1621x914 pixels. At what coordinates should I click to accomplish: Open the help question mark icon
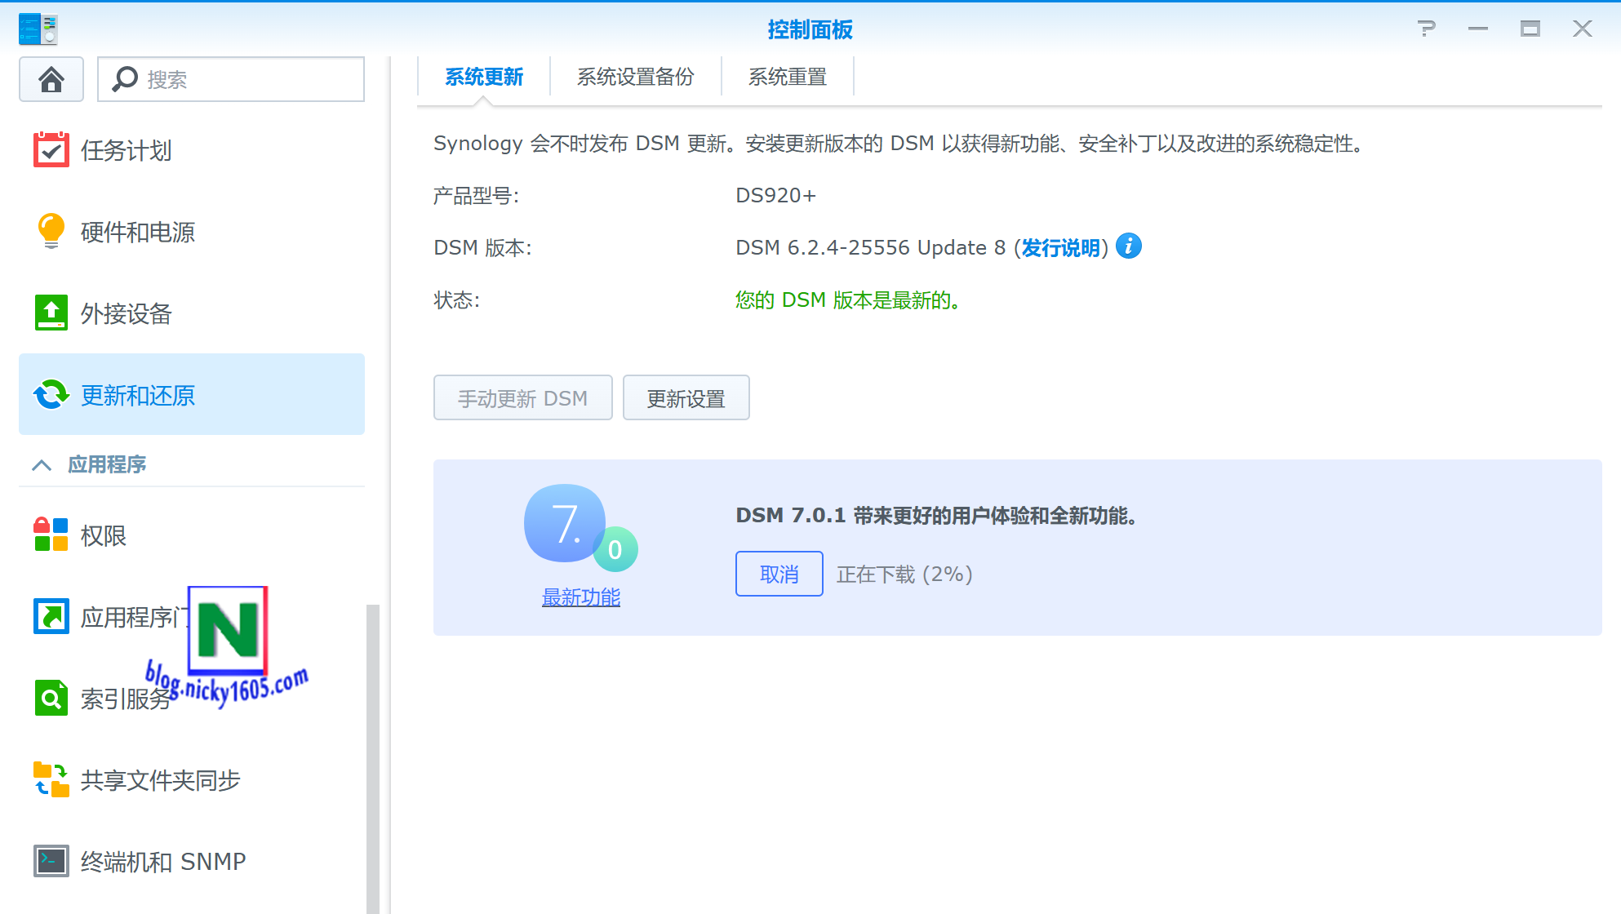[x=1427, y=29]
